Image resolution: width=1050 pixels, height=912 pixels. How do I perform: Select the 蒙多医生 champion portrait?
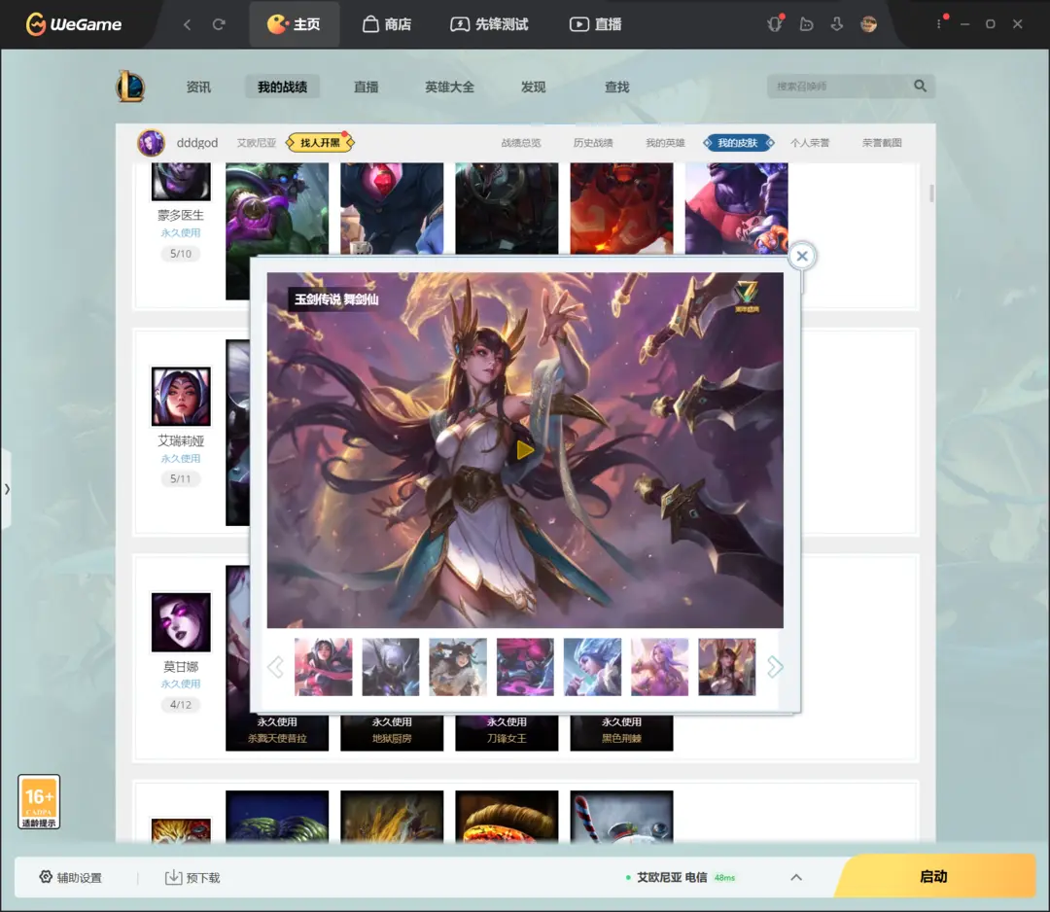tap(181, 182)
